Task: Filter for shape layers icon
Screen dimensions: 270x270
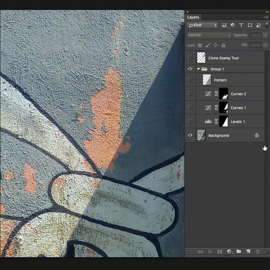Action: coord(250,25)
